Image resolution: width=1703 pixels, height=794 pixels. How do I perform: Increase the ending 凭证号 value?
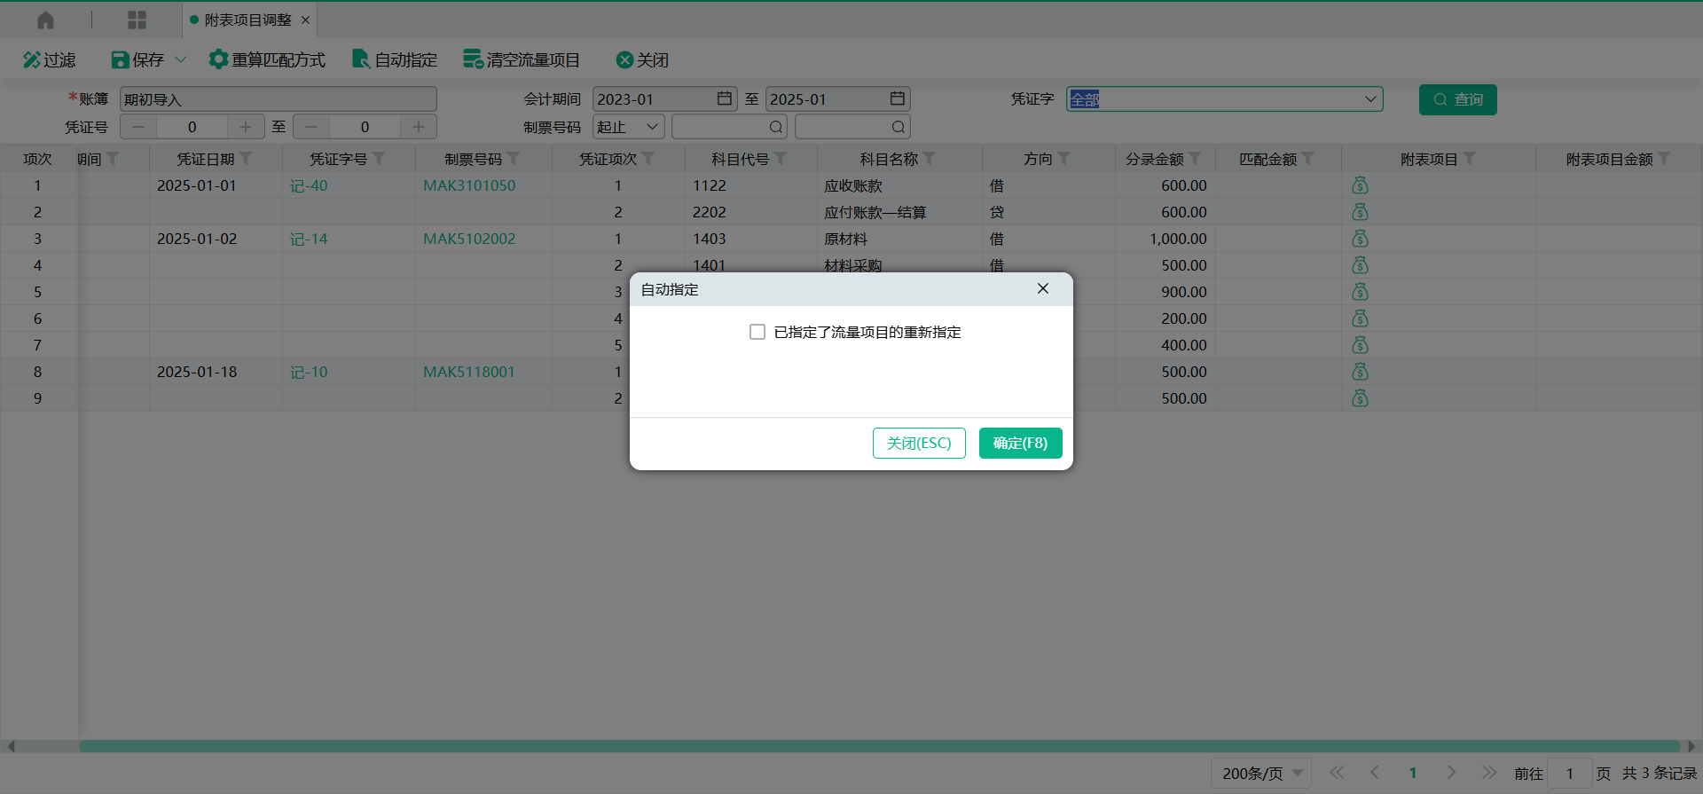tap(419, 127)
